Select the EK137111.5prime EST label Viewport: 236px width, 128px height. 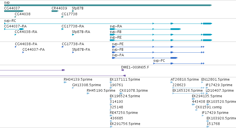tap(125, 80)
